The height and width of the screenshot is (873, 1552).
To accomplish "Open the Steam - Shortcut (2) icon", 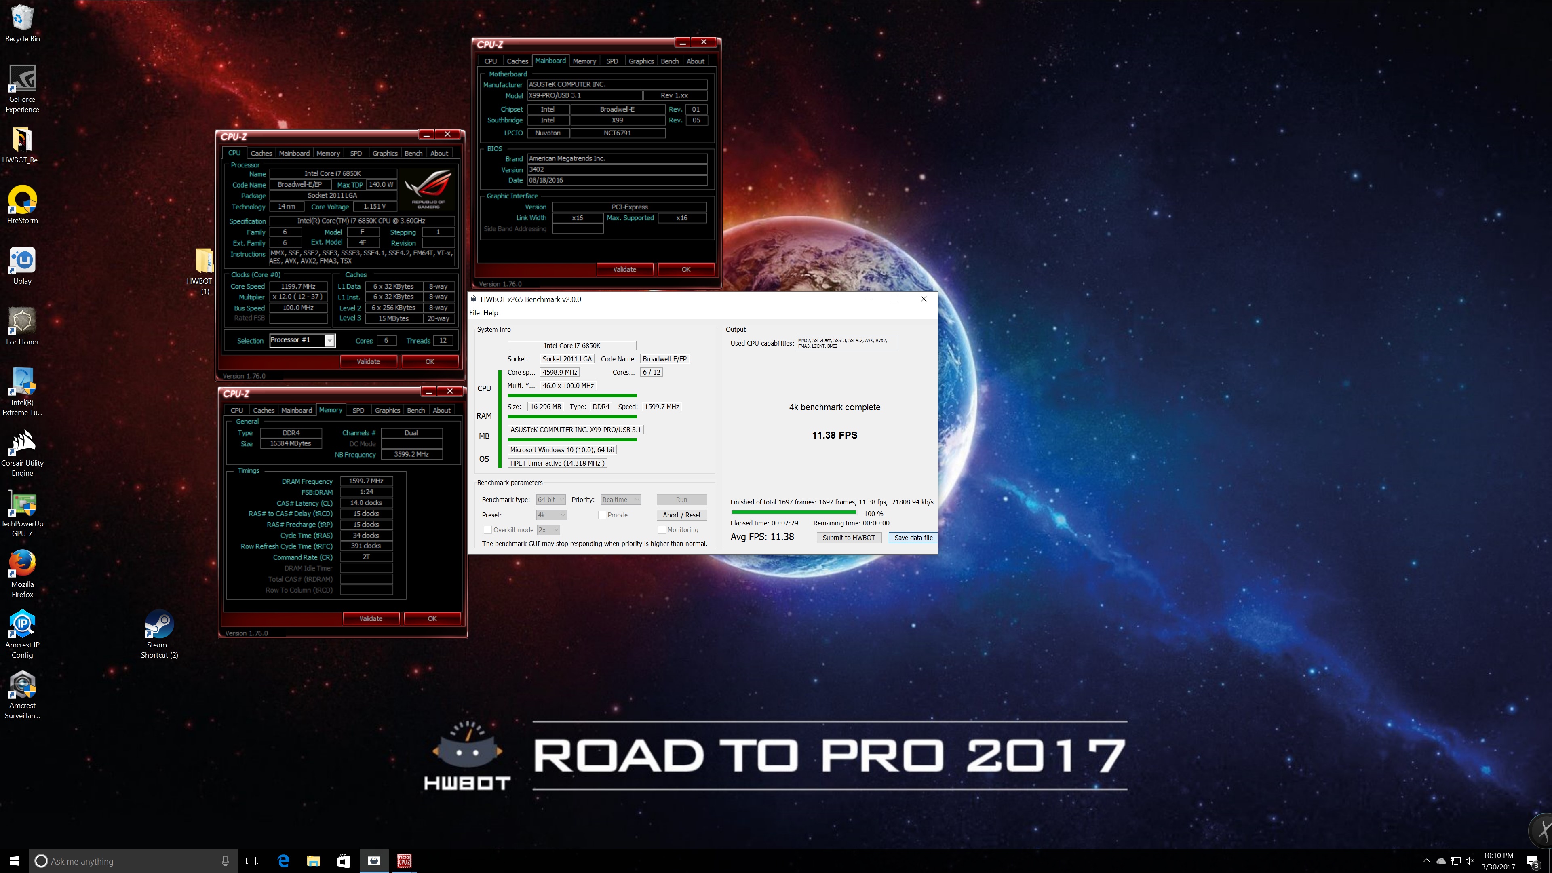I will pyautogui.click(x=159, y=635).
